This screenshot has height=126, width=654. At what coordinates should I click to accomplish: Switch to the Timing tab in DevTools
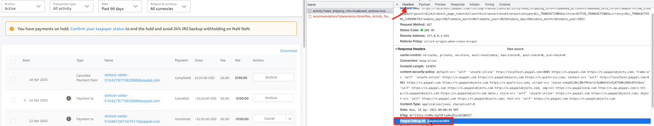point(489,4)
